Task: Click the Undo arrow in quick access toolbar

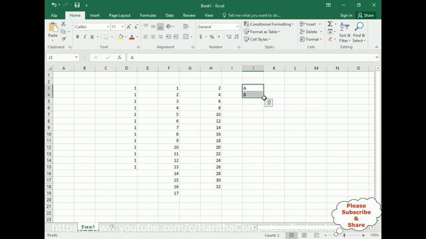Action: pyautogui.click(x=54, y=5)
